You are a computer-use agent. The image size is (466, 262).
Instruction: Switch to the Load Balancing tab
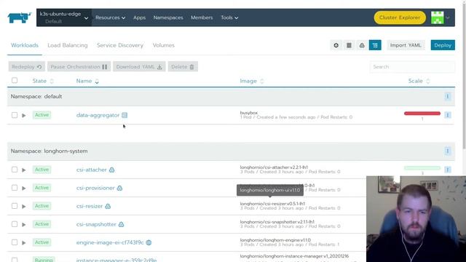pos(68,45)
